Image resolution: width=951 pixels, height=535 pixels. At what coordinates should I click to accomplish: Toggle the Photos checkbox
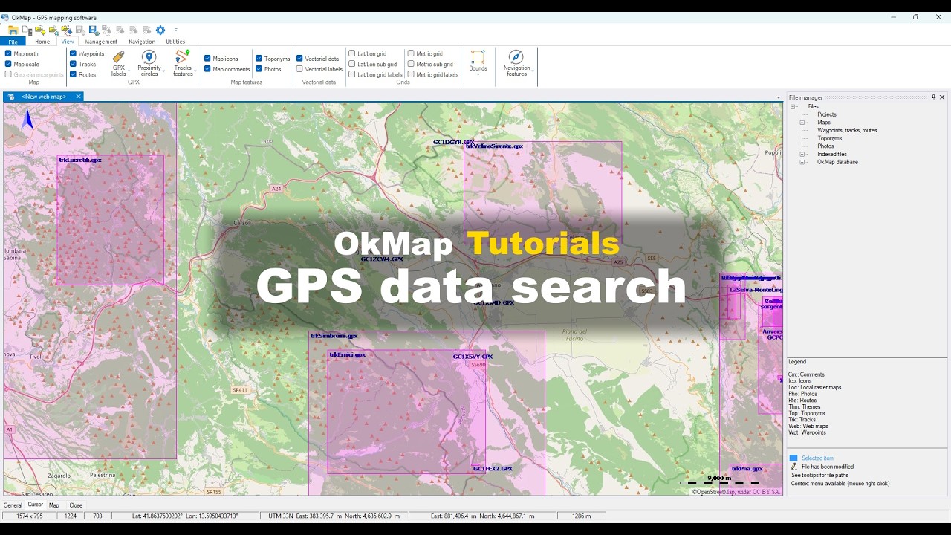tap(259, 69)
